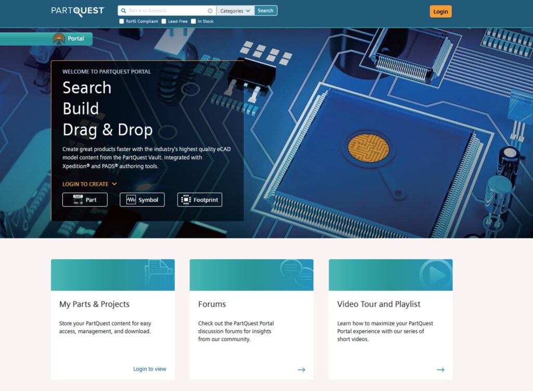The height and width of the screenshot is (391, 533).
Task: Follow the 'Login to view' link
Action: click(149, 369)
